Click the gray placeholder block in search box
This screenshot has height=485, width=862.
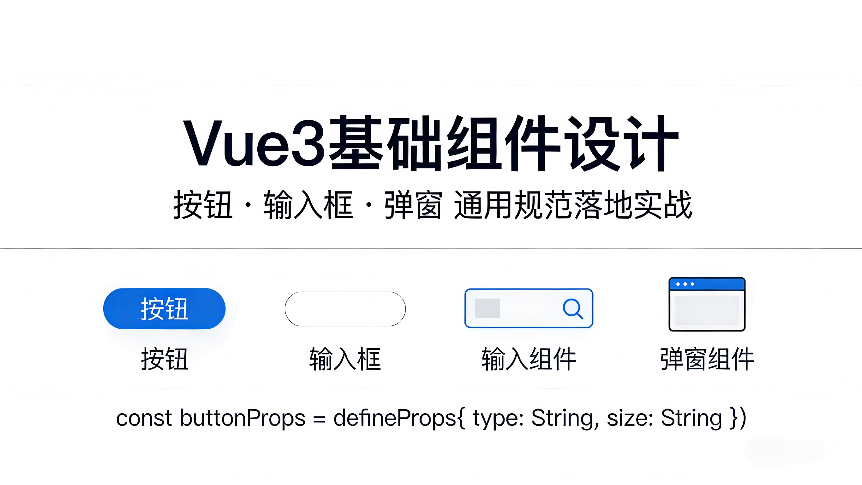click(x=487, y=308)
